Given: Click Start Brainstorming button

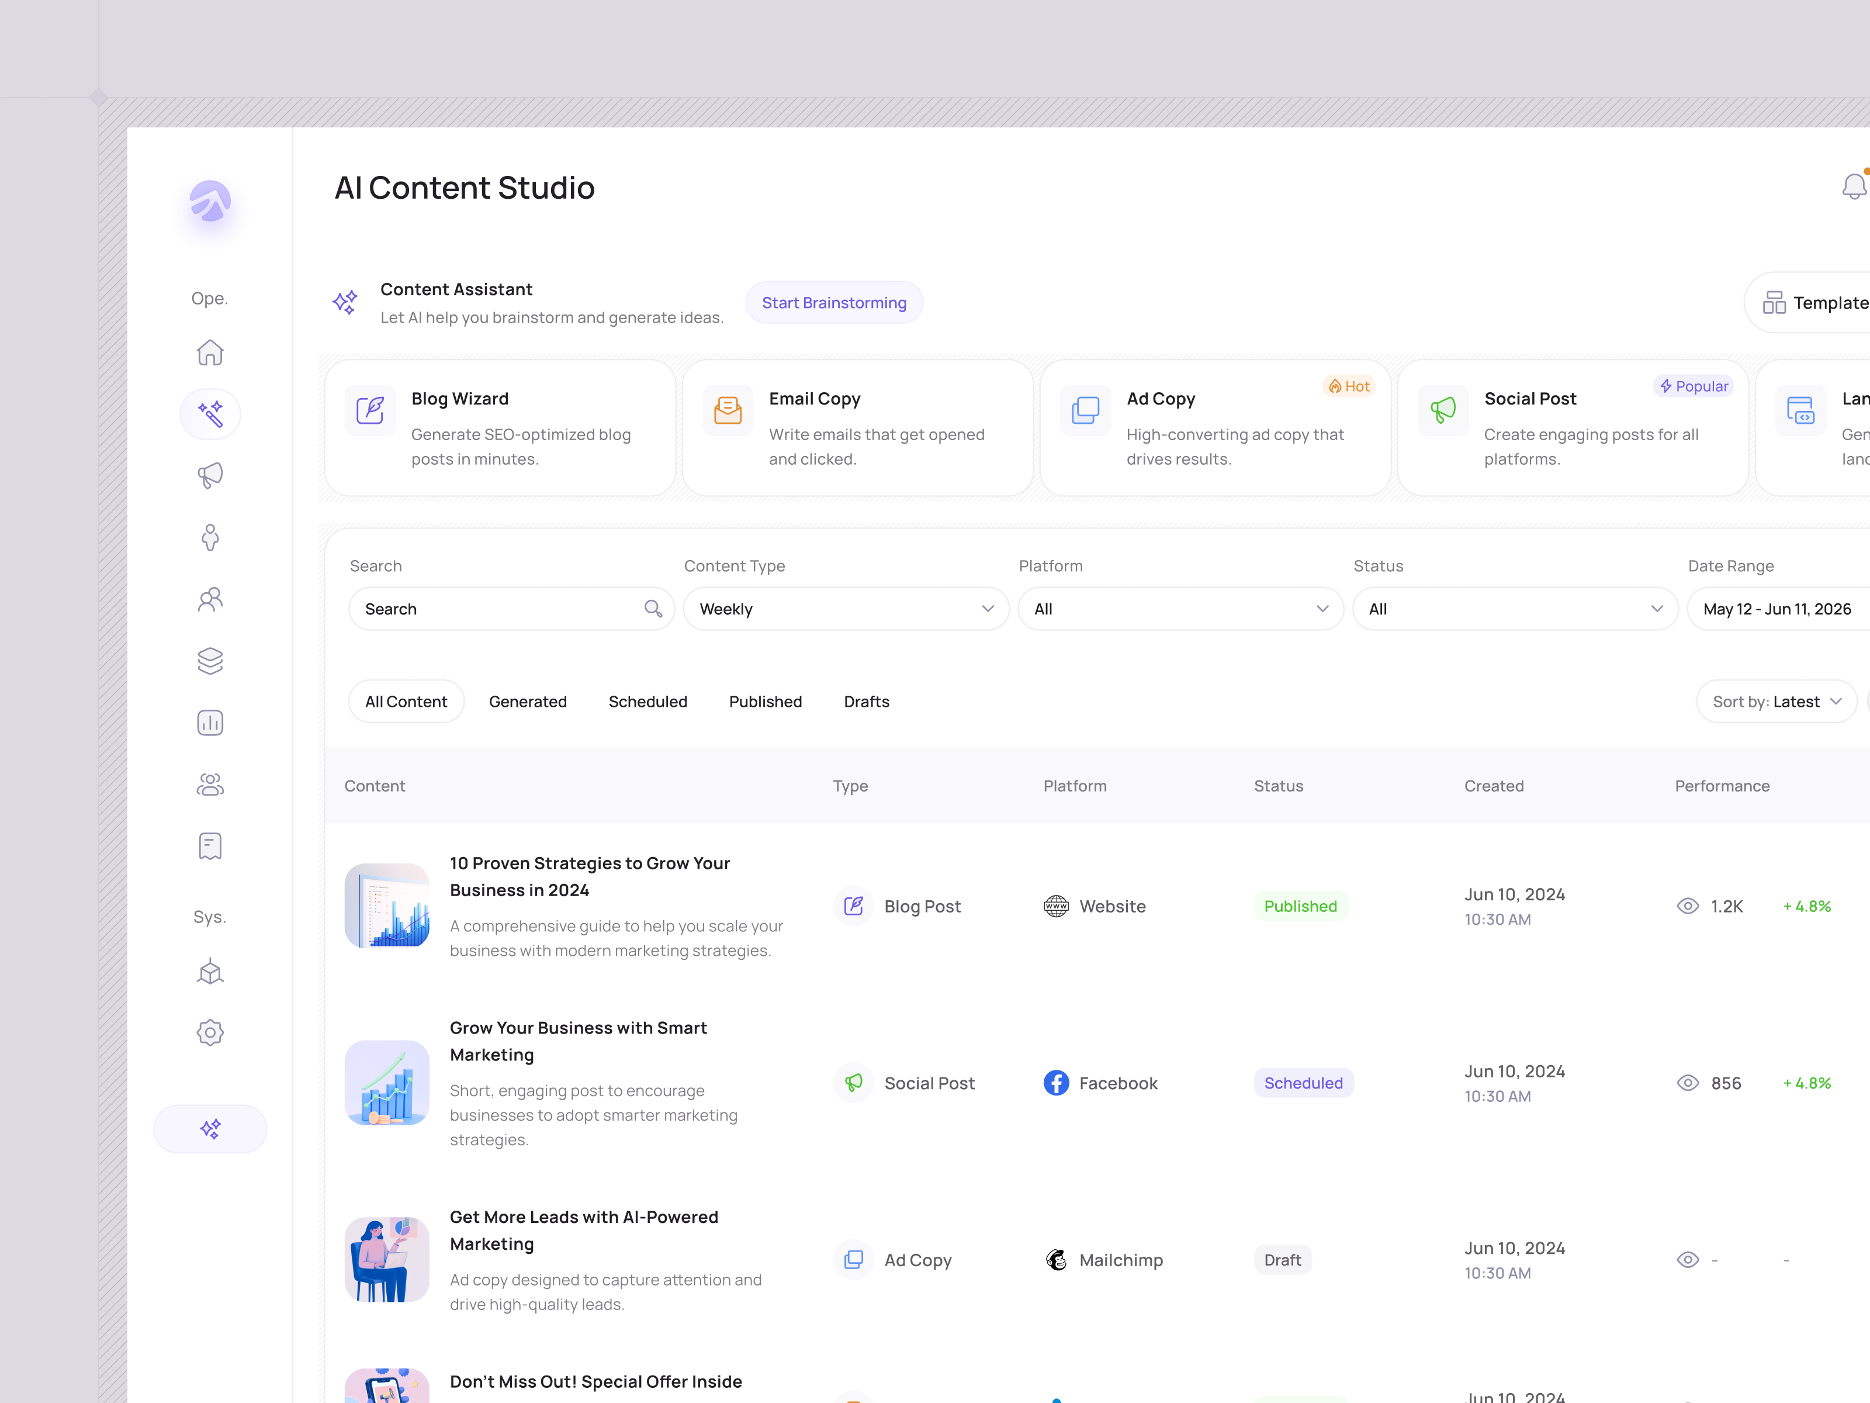Looking at the screenshot, I should pos(833,302).
